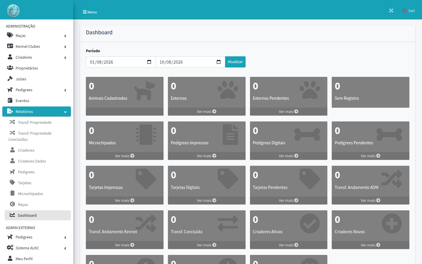This screenshot has height=264, width=422.
Task: Click the chart icon beside Dashboard
Action: (12, 215)
